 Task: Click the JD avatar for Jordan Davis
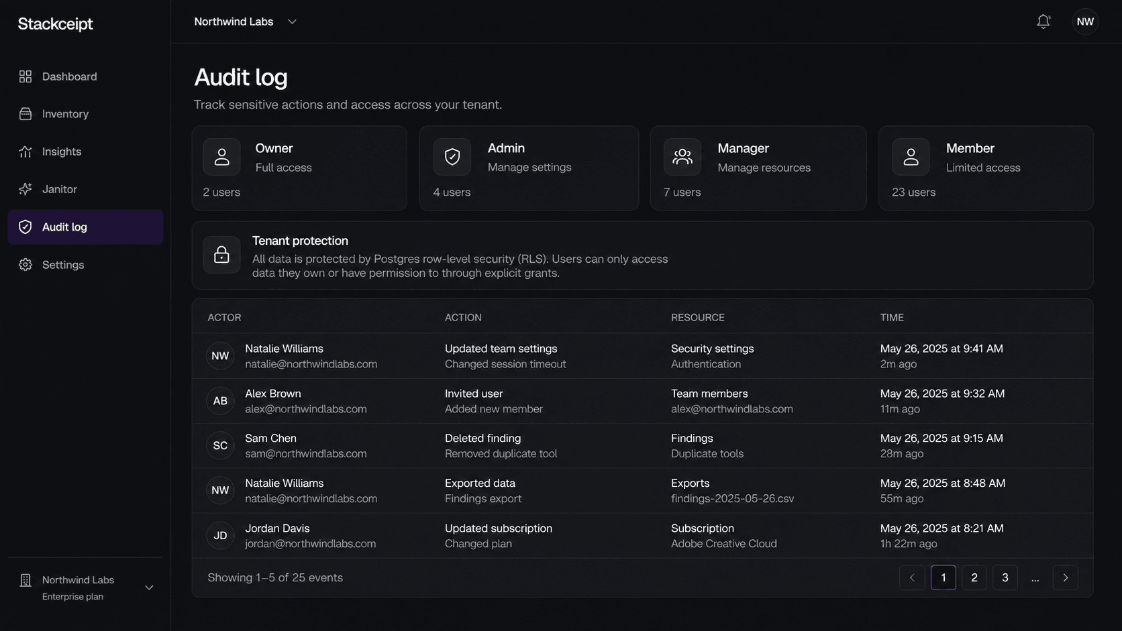click(220, 536)
